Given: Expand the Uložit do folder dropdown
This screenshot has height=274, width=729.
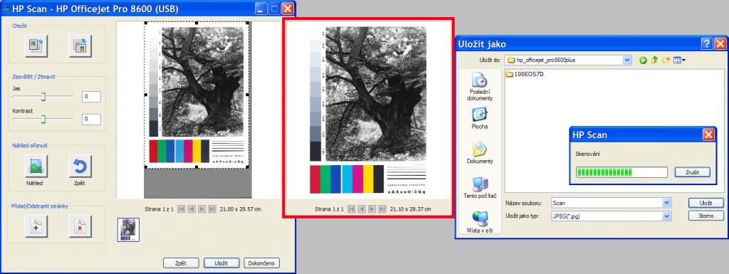Looking at the screenshot, I should point(627,60).
